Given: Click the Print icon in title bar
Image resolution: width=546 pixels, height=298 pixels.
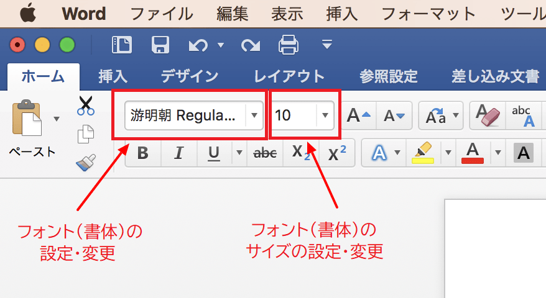Looking at the screenshot, I should (x=288, y=45).
